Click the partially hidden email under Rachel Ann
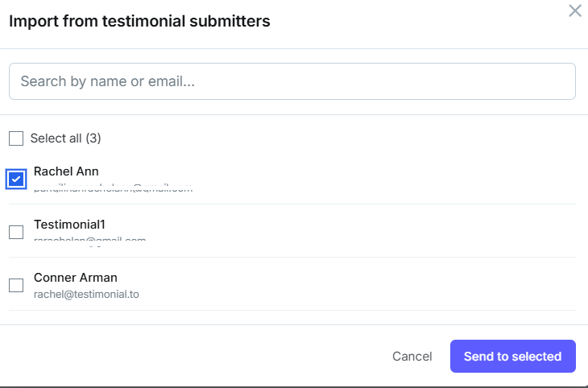The height and width of the screenshot is (388, 588). pyautogui.click(x=113, y=188)
